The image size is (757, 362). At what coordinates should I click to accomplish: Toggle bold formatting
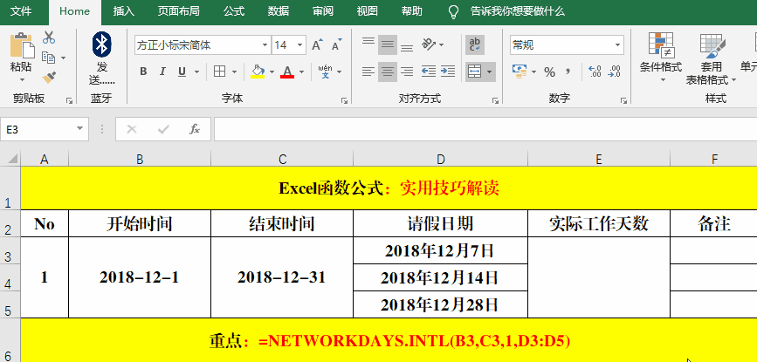143,72
